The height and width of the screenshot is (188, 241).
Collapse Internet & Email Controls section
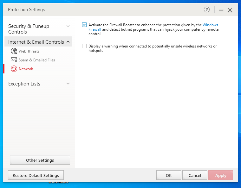point(68,42)
